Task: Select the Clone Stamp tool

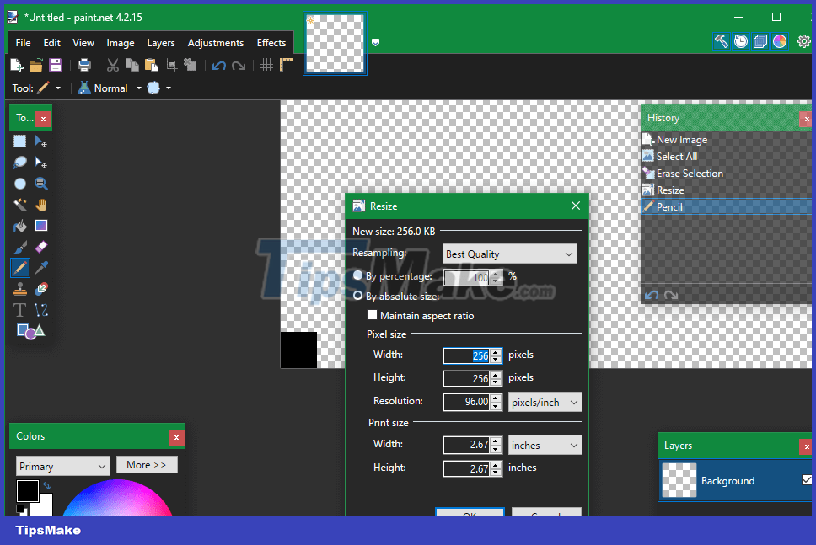Action: click(19, 288)
